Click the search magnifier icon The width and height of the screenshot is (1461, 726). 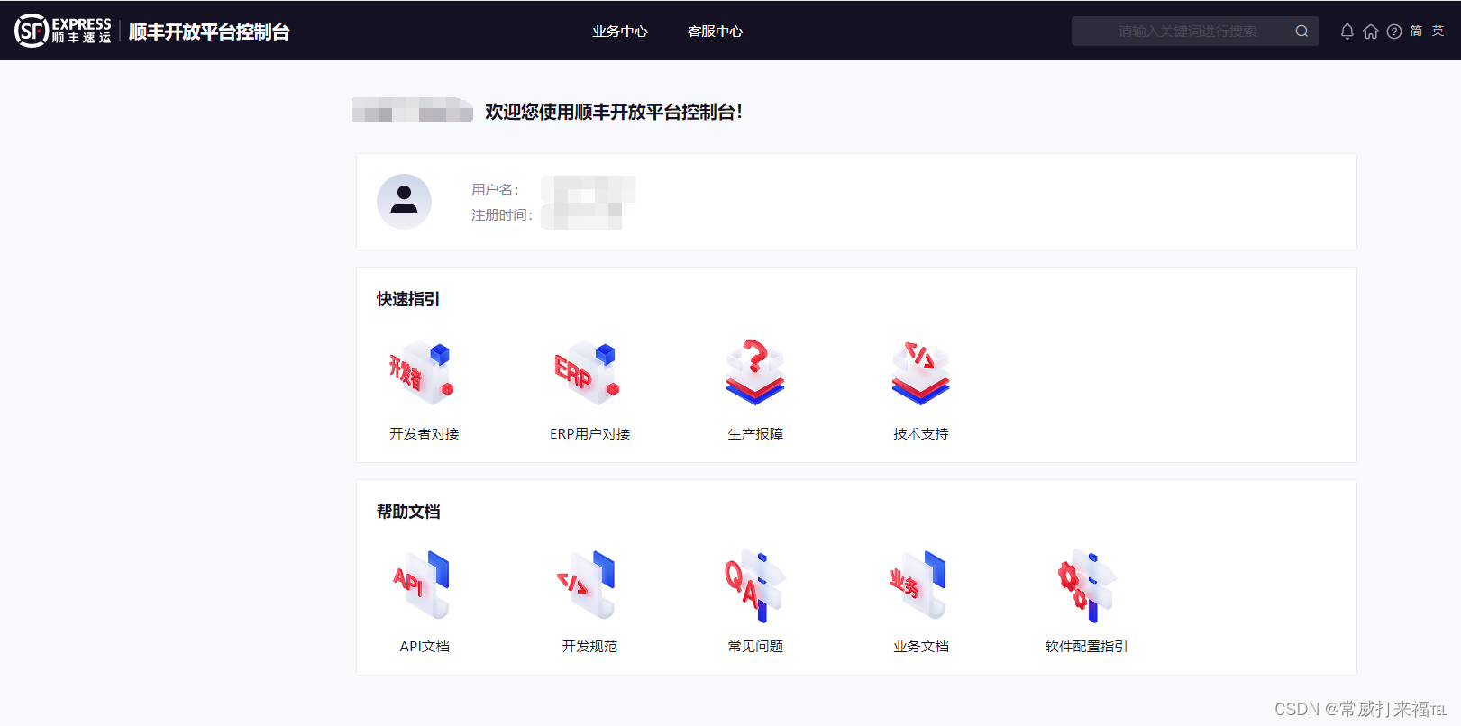click(1301, 32)
